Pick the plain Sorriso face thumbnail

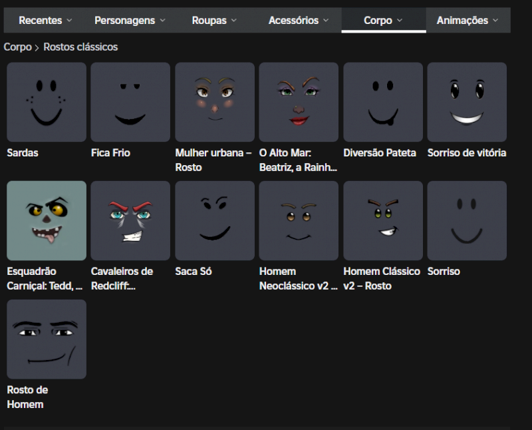(467, 220)
